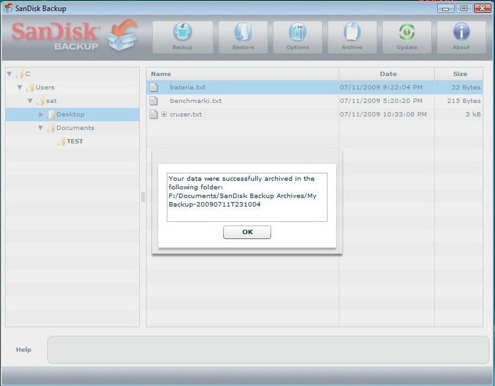Click the 215 Bytes size cell

coord(464,101)
